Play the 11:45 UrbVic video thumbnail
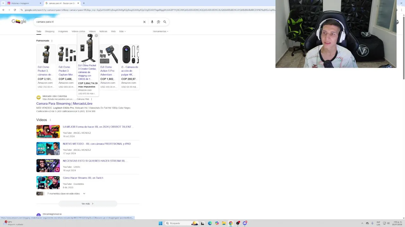Viewport: 405px width, 227px height. 48,166
